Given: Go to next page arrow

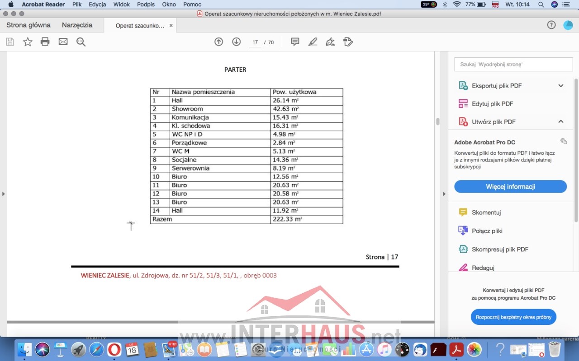Looking at the screenshot, I should coord(236,42).
